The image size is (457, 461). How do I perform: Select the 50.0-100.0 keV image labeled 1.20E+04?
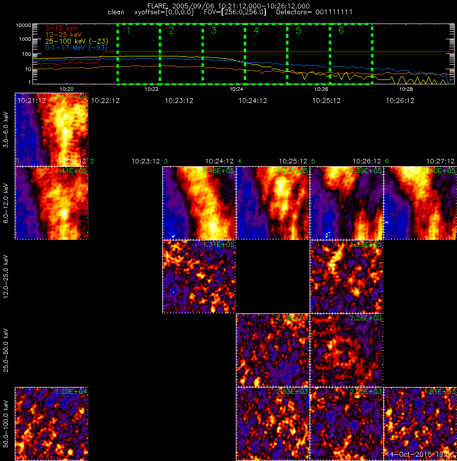(52, 424)
